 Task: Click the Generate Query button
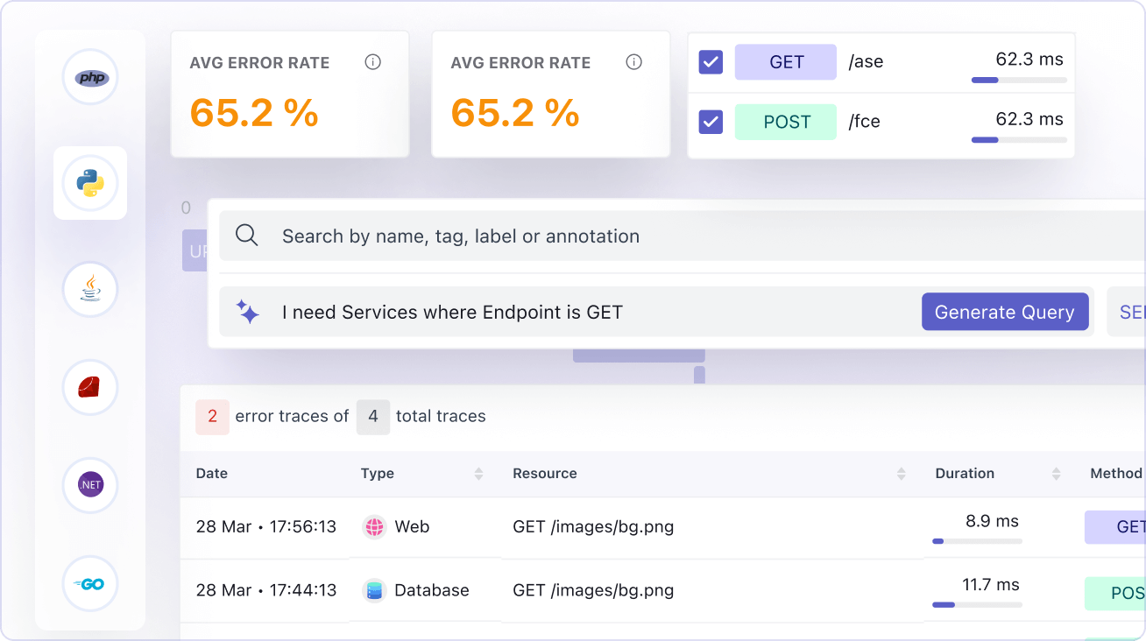coord(1005,312)
